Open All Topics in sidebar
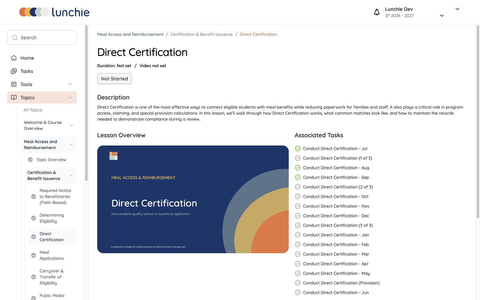Screen dimensions: 480x300 pos(33,110)
